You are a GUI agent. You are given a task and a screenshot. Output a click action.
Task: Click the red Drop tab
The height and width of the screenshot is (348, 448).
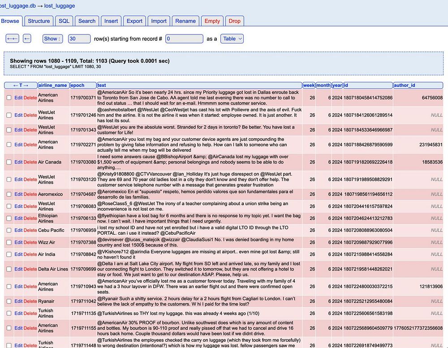click(x=234, y=21)
